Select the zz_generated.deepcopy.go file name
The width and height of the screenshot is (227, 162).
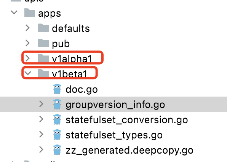pyautogui.click(x=129, y=150)
